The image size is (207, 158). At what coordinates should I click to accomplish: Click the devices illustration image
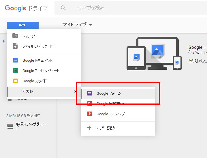click(x=154, y=53)
